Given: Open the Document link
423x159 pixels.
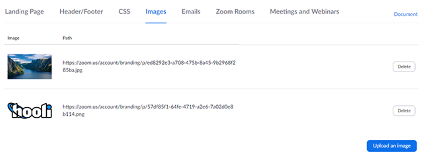Looking at the screenshot, I should 405,14.
